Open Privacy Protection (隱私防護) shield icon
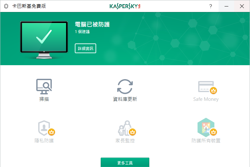Screen dimensions: 250x167 [x=46, y=128]
